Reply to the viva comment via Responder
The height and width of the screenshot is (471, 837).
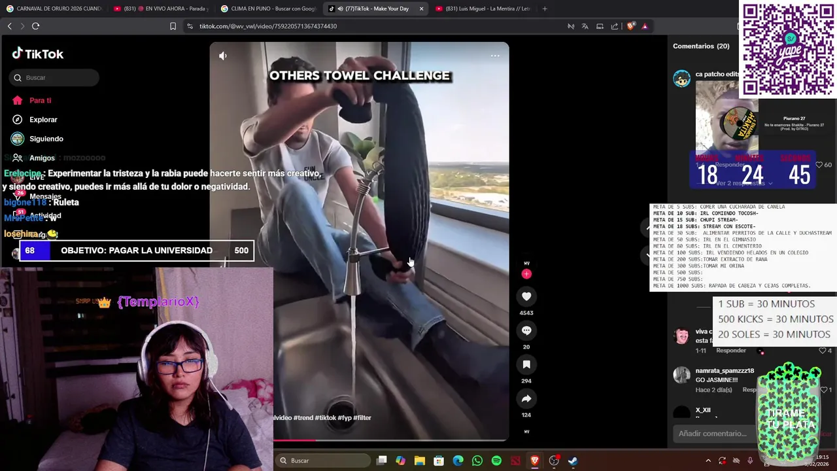click(x=731, y=351)
